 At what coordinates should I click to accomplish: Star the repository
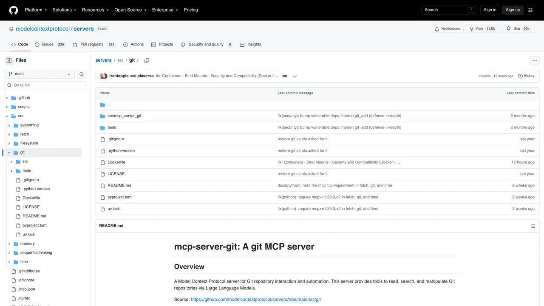coord(518,28)
